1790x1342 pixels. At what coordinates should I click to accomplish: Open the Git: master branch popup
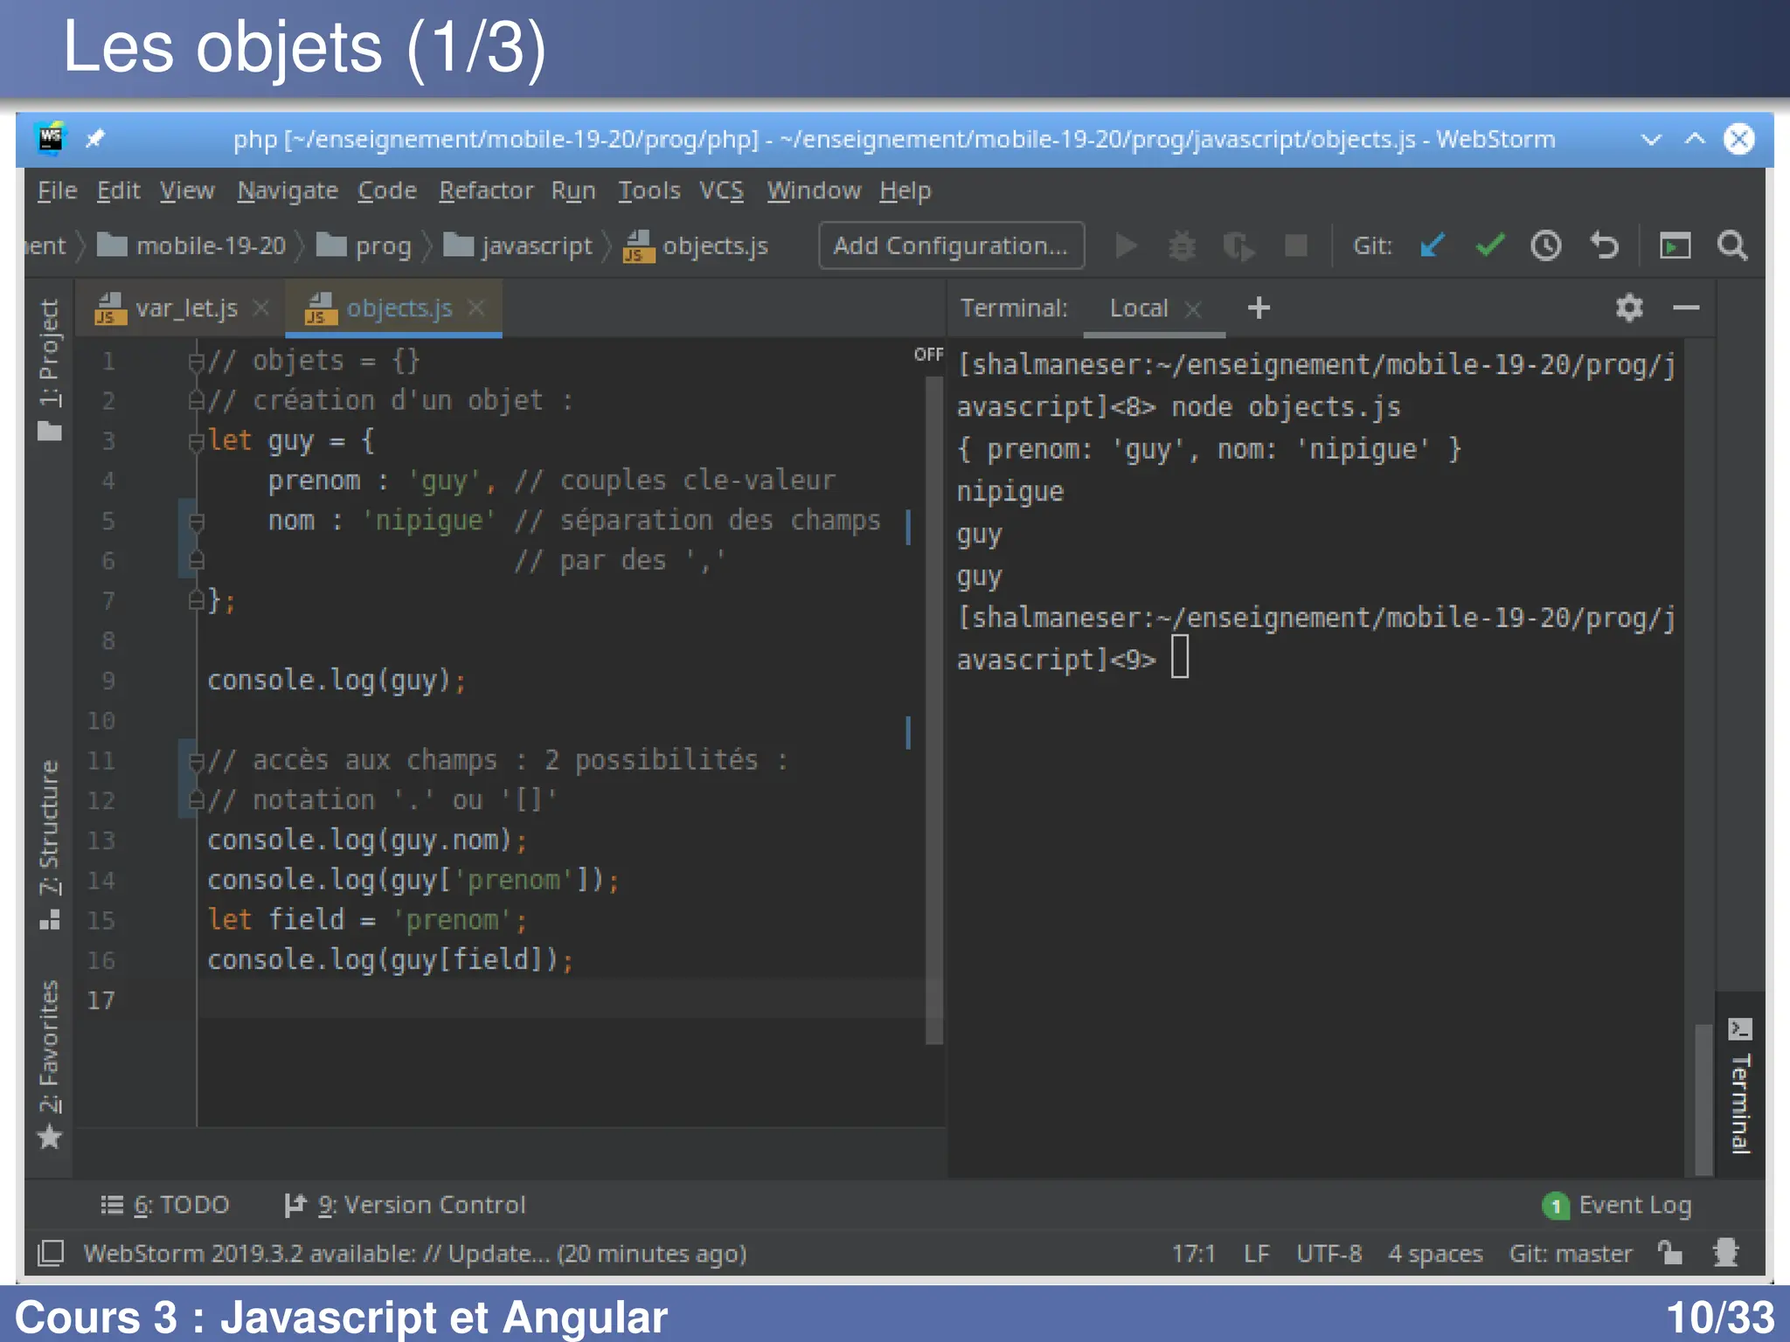pyautogui.click(x=1570, y=1254)
